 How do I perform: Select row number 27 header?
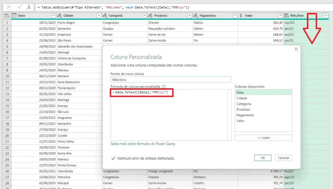(x=7, y=177)
